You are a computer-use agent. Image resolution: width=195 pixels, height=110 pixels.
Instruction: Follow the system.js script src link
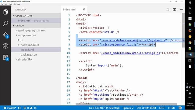point(133,40)
